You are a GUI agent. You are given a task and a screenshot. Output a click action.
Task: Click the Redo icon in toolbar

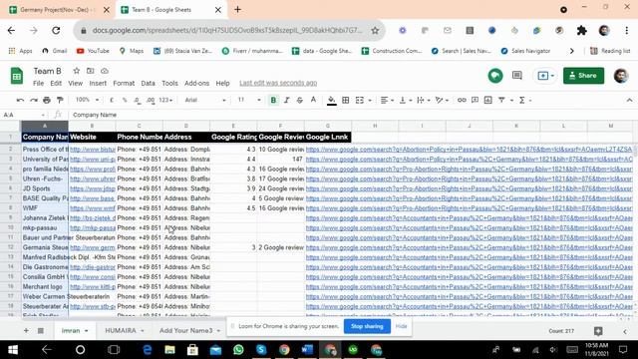[x=33, y=100]
